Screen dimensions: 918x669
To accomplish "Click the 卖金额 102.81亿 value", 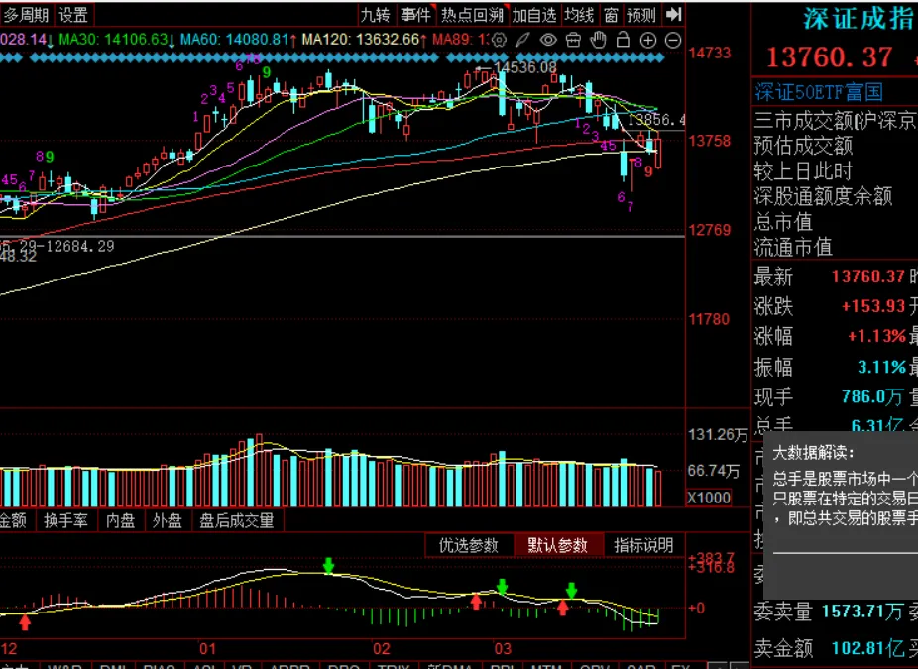I will (x=868, y=648).
